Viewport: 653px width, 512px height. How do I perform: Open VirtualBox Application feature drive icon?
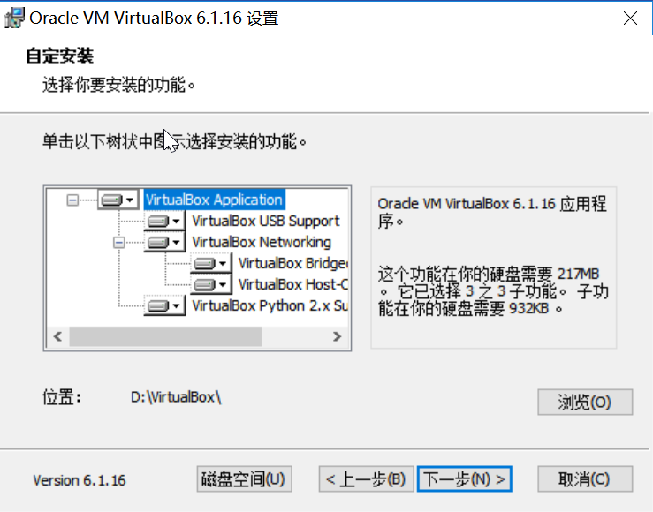(118, 200)
